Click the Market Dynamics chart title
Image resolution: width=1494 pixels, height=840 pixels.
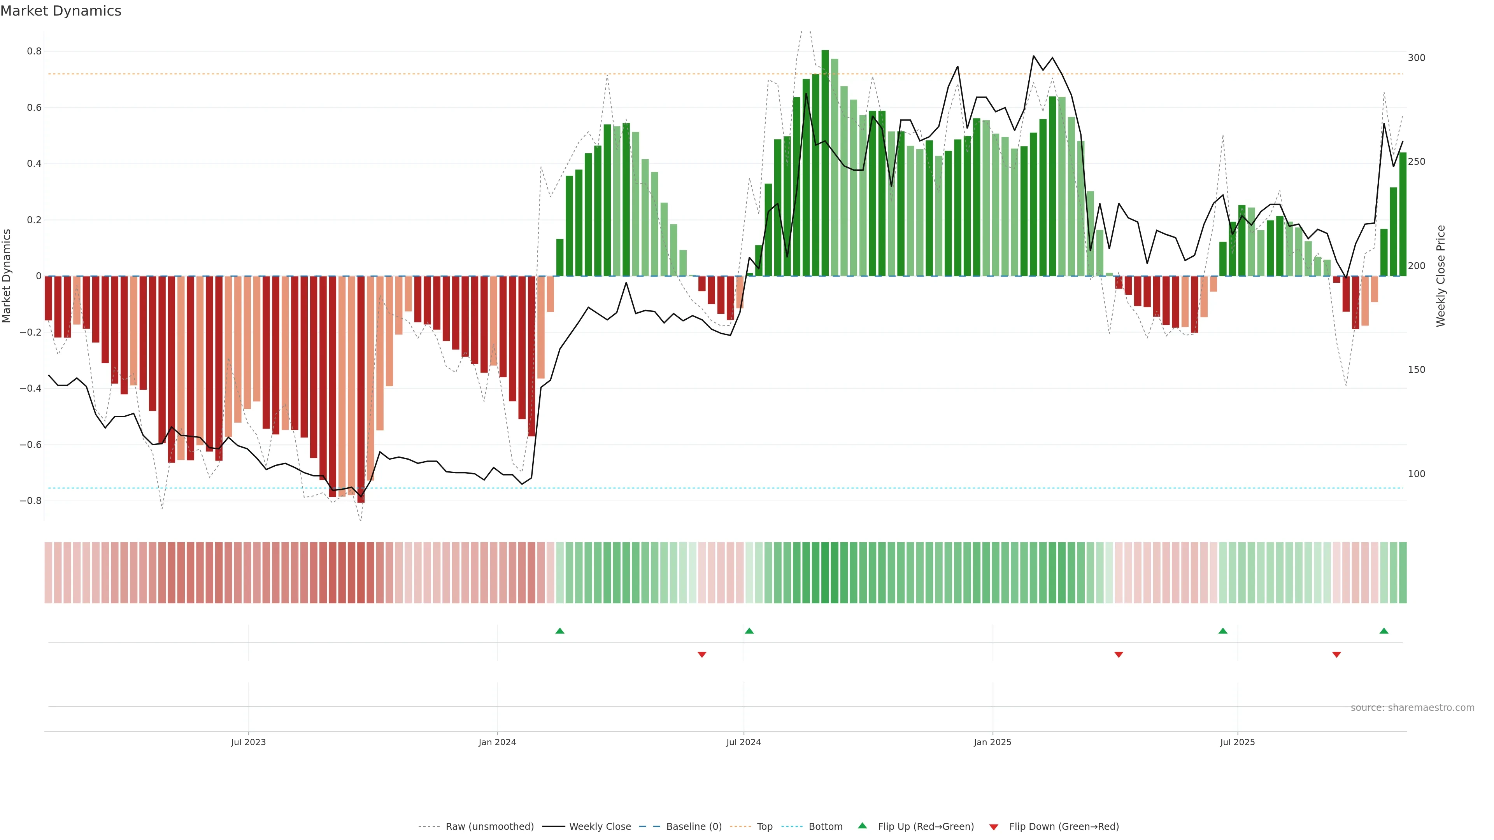tap(61, 11)
